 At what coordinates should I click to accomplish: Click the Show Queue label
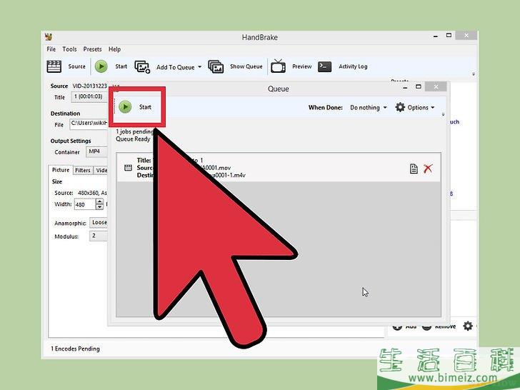coord(246,66)
